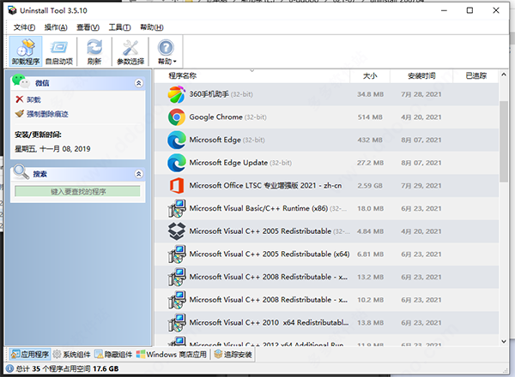515x377 pixels.
Task: Click the Microsoft Edge Update icon
Action: click(176, 163)
